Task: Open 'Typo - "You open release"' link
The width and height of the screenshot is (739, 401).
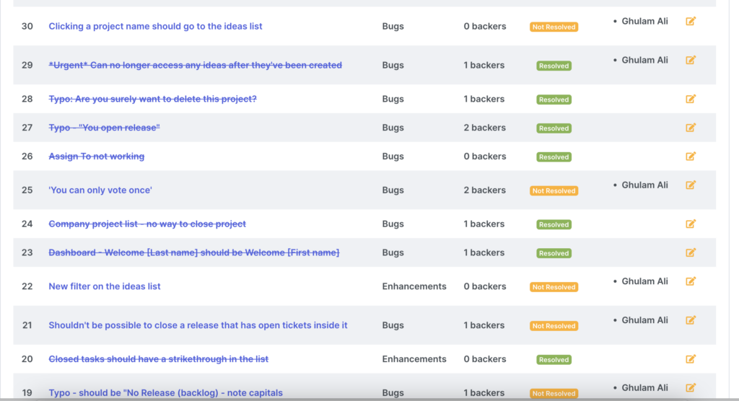Action: point(104,128)
